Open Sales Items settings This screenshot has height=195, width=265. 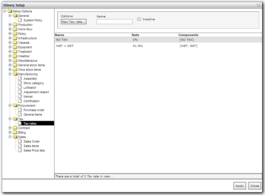pyautogui.click(x=31, y=146)
